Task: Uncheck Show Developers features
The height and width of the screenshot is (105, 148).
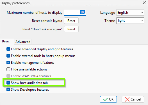Action: pyautogui.click(x=8, y=90)
